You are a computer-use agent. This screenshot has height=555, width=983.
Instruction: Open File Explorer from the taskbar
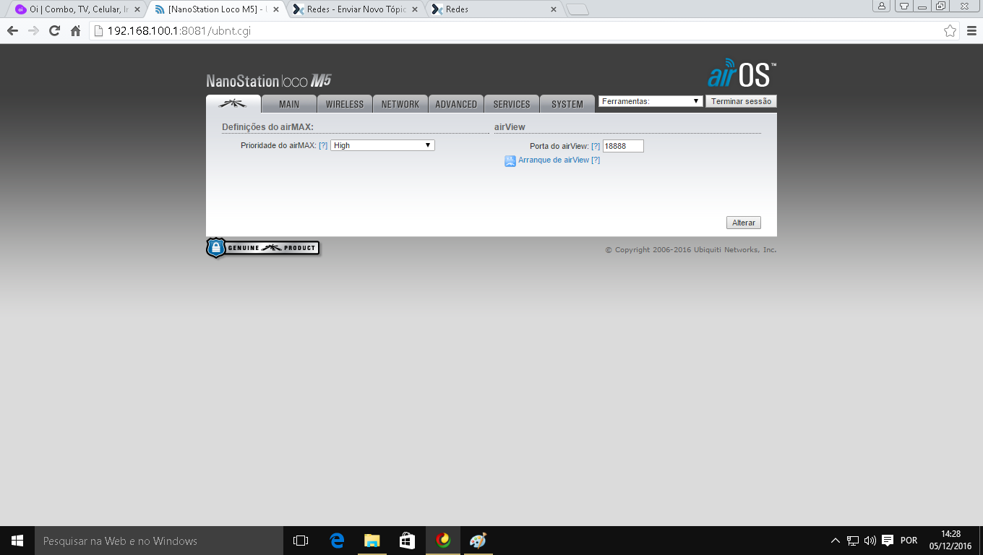[x=372, y=541]
